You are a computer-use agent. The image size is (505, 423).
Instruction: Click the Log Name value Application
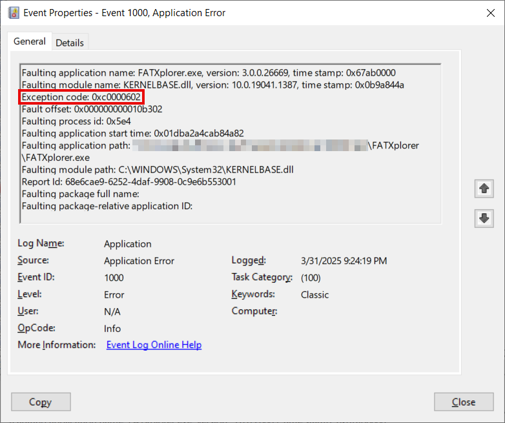click(x=127, y=244)
